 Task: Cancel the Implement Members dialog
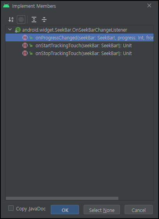coord(139,210)
